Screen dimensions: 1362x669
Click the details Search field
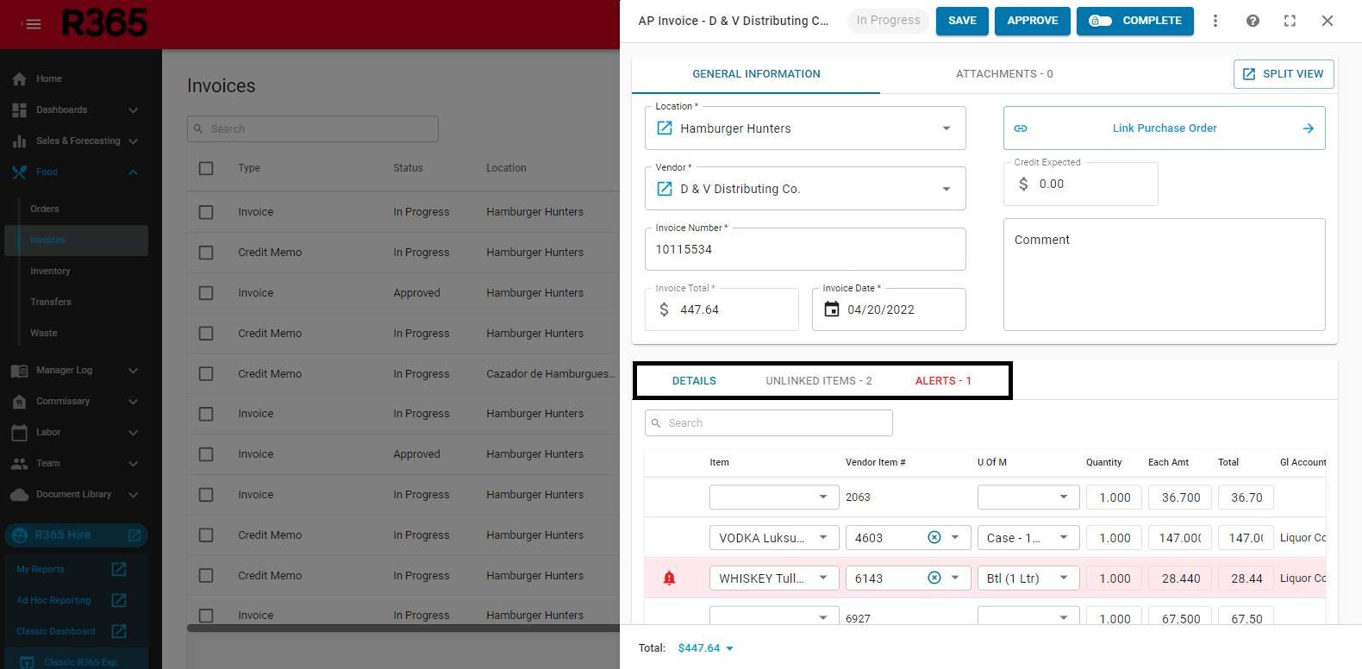point(769,422)
